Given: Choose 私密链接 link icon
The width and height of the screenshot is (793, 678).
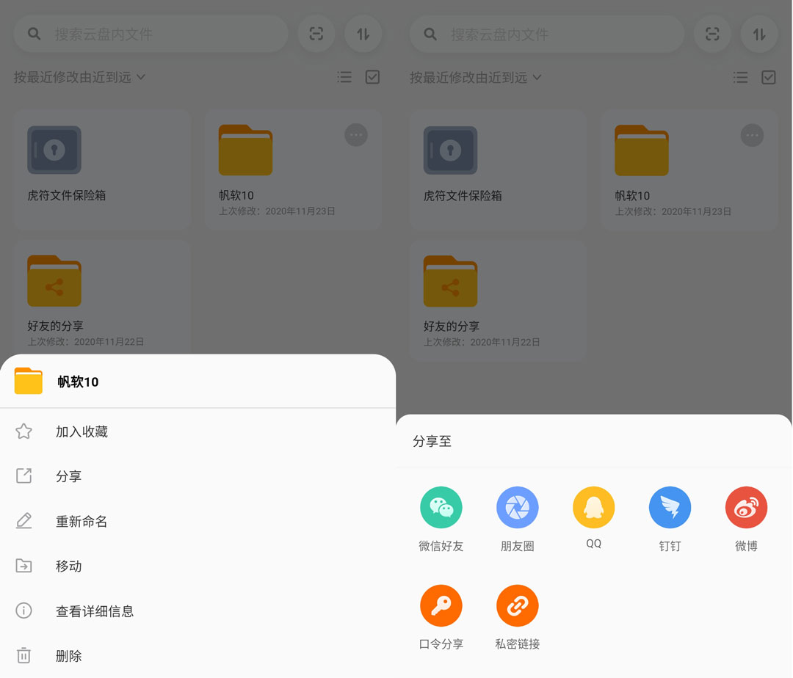Looking at the screenshot, I should point(518,605).
